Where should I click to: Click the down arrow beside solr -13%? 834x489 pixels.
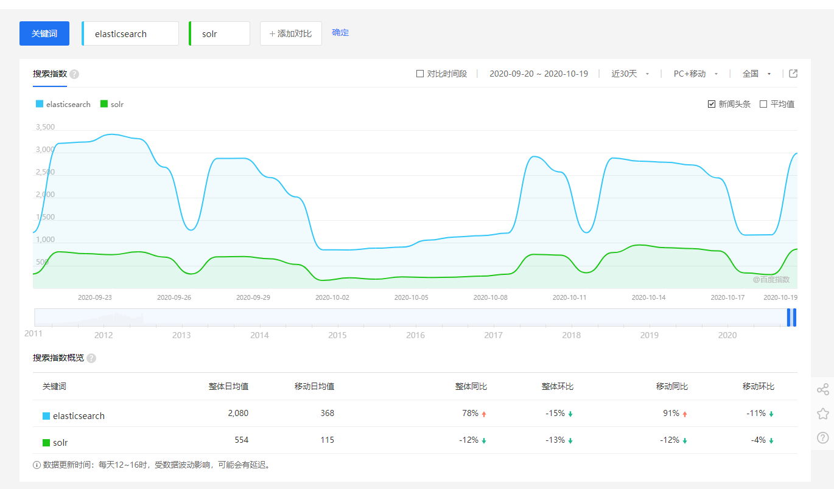[x=570, y=440]
